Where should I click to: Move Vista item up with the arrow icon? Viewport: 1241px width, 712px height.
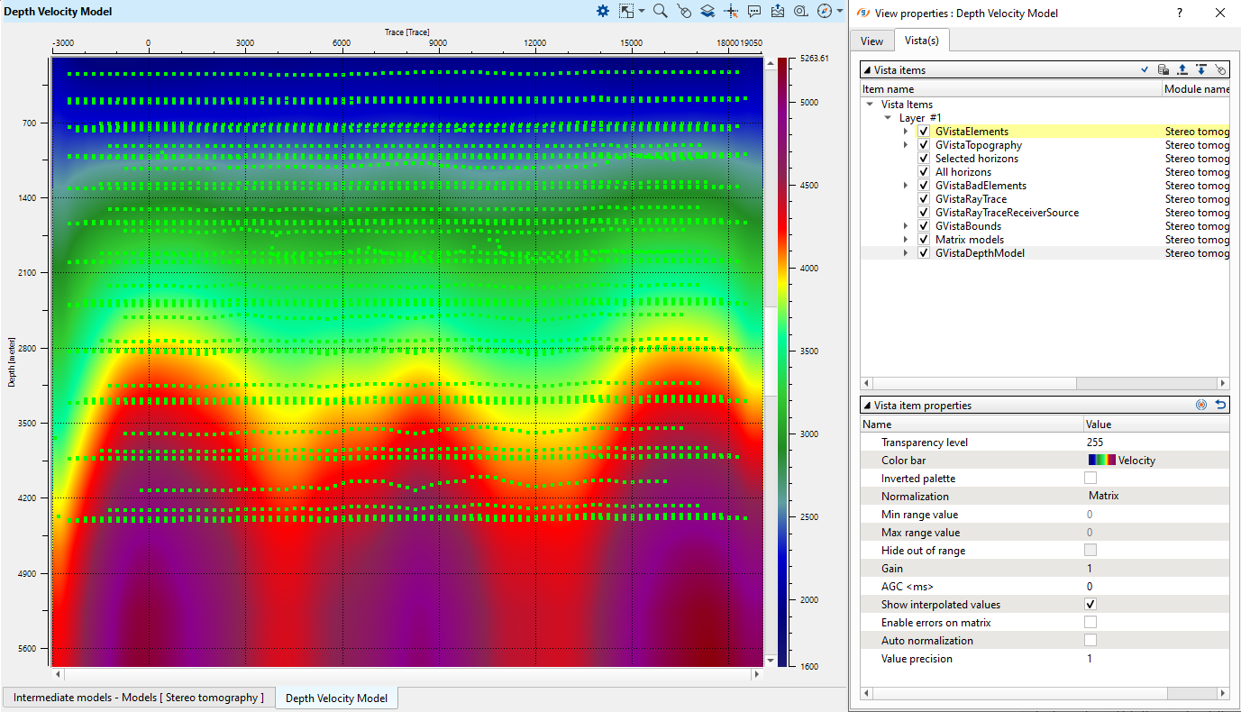tap(1182, 69)
